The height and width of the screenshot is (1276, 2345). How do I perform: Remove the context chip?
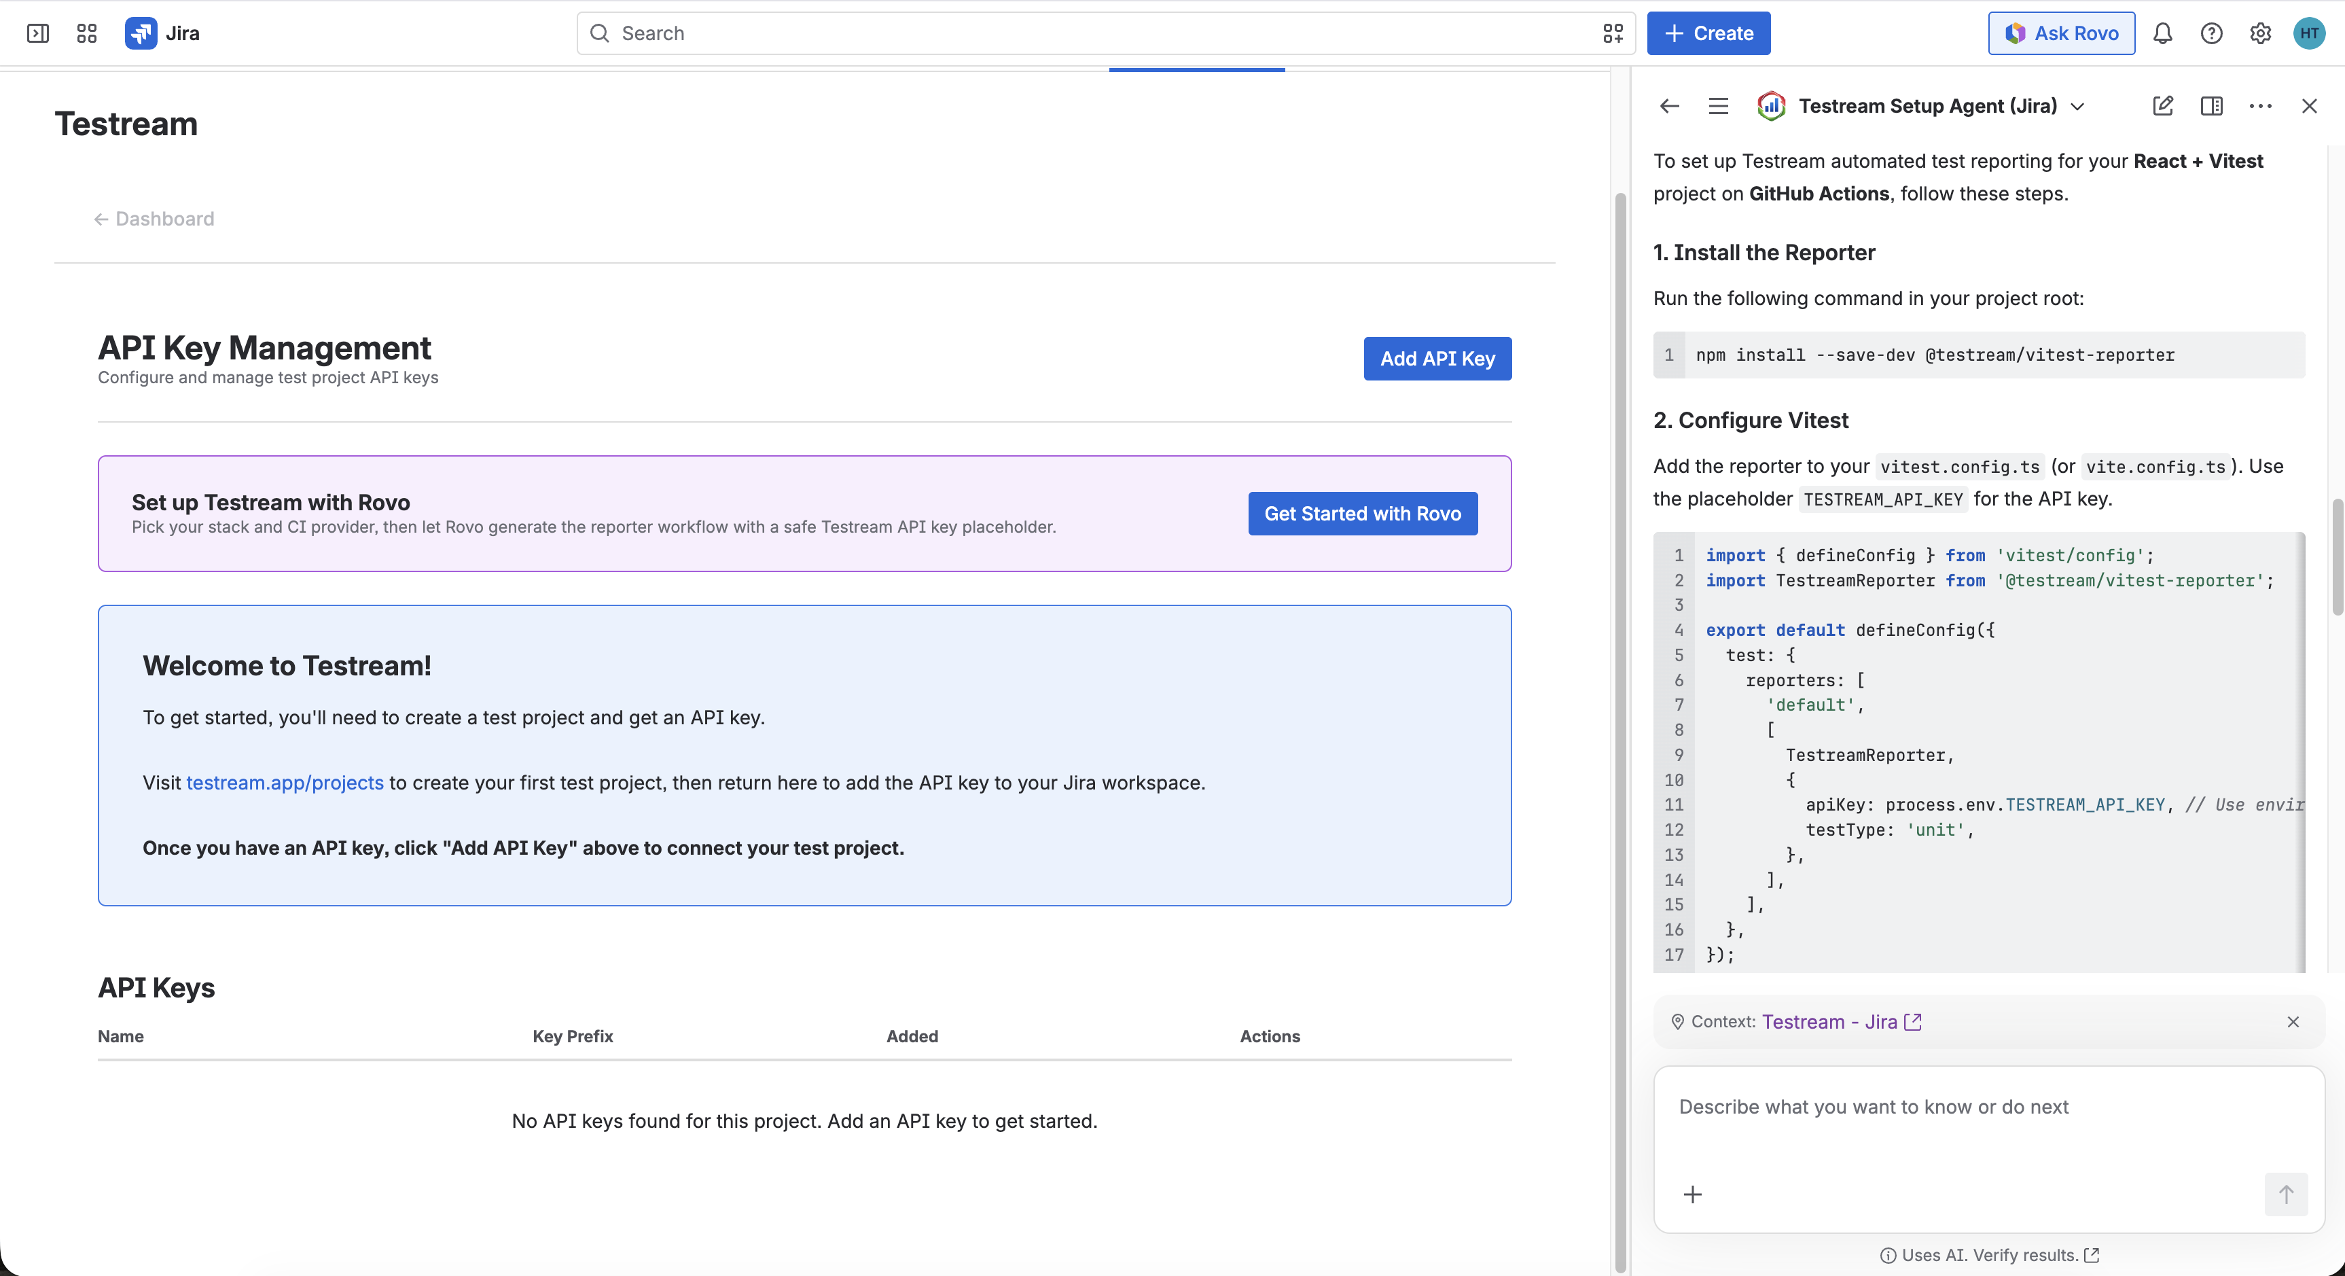[x=2293, y=1022]
